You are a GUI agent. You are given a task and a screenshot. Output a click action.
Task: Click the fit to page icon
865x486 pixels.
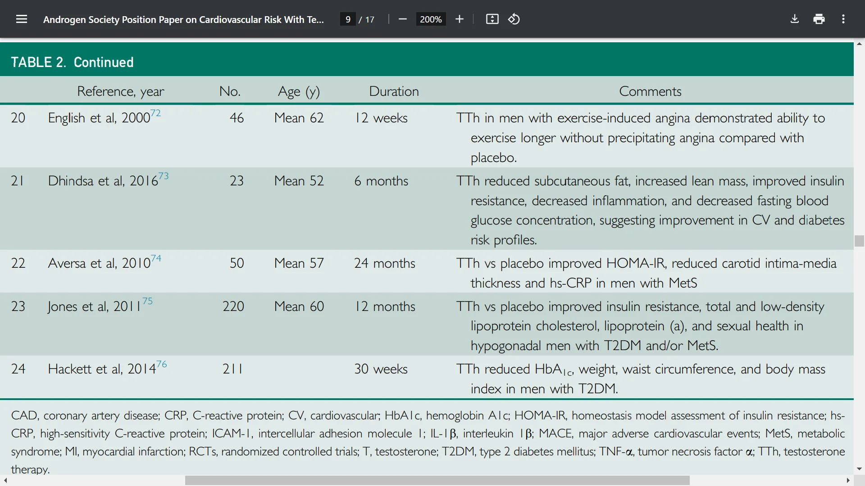[x=492, y=19]
